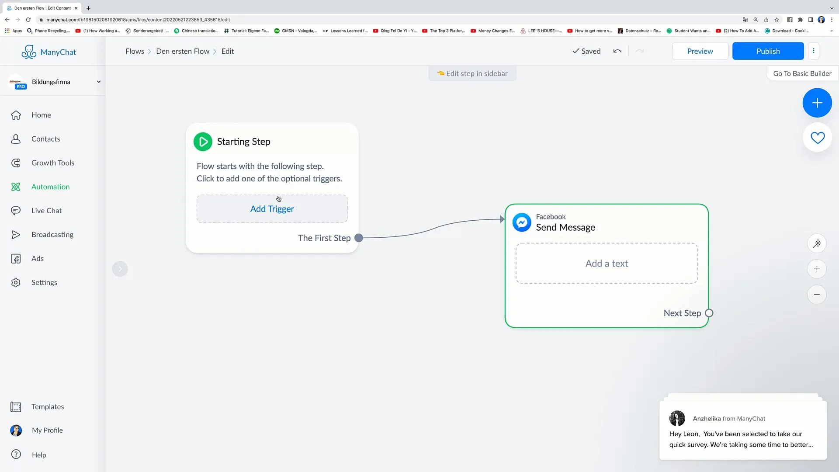Click The First Step connector dot
Screen dimensions: 839x472
359,238
